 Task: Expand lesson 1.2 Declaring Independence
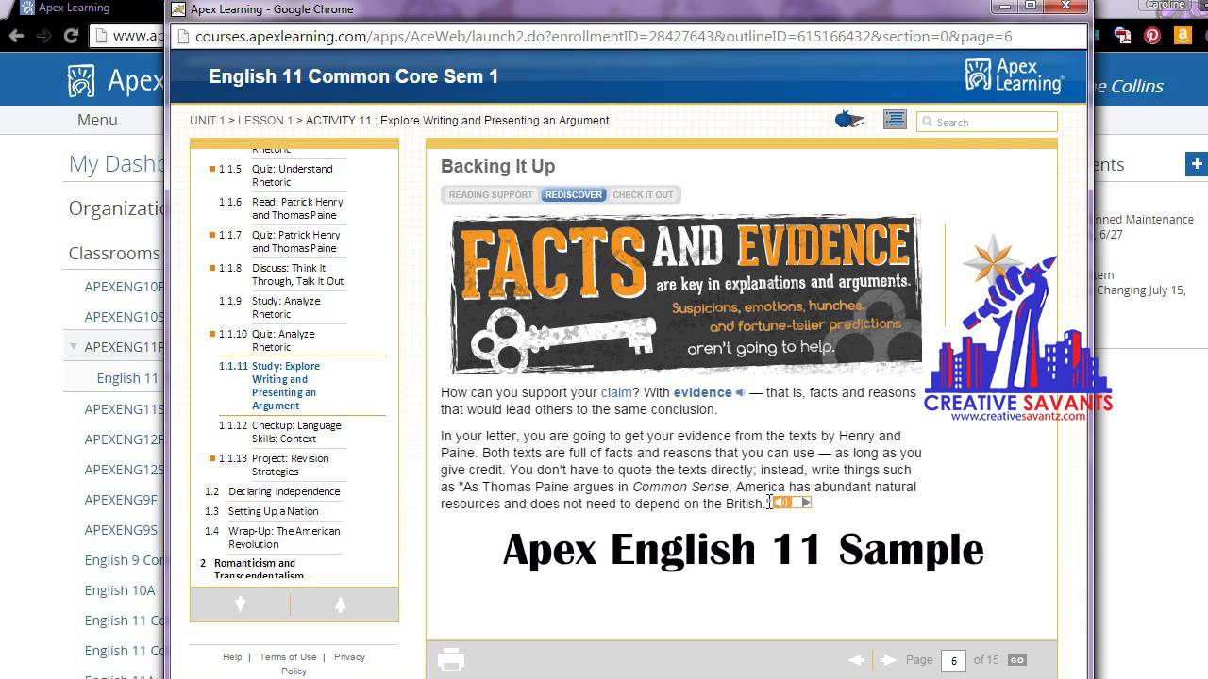[x=285, y=491]
